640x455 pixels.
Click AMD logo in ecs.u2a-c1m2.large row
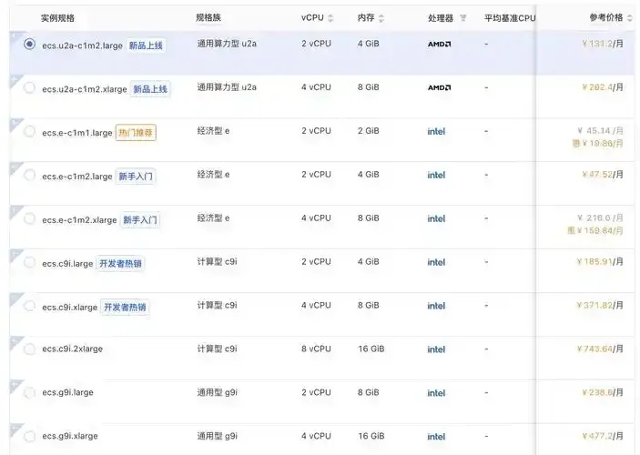(439, 44)
